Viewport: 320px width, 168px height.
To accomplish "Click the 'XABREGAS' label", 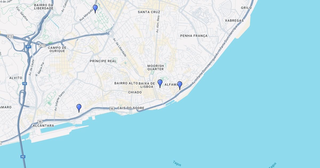I will point(234,21).
